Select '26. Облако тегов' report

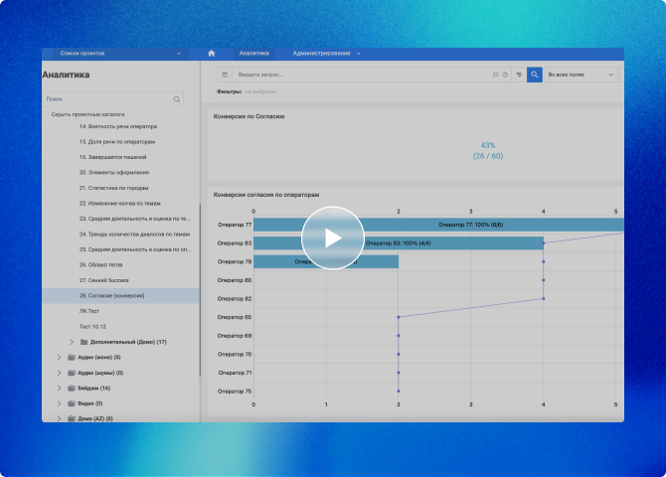(x=100, y=264)
